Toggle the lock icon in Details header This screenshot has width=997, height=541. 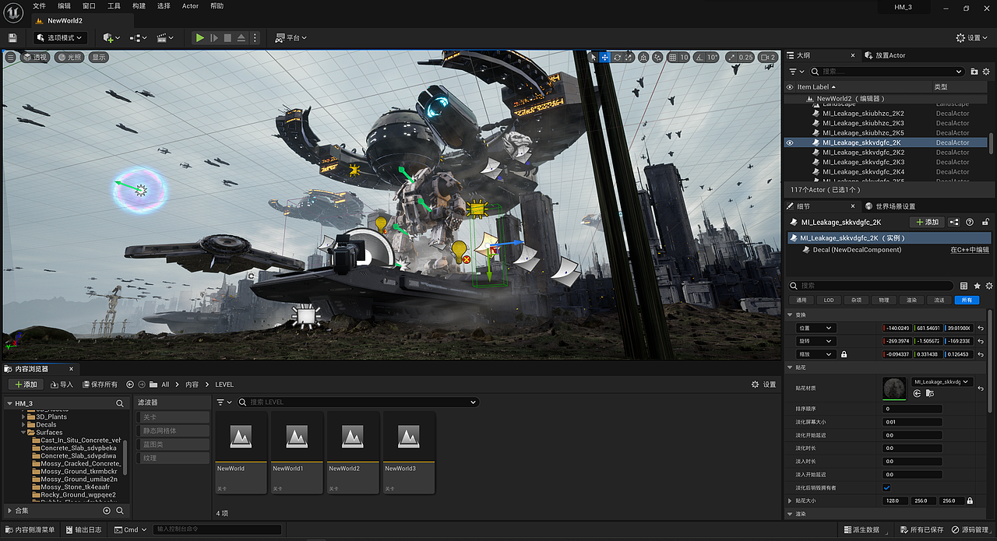(x=986, y=222)
